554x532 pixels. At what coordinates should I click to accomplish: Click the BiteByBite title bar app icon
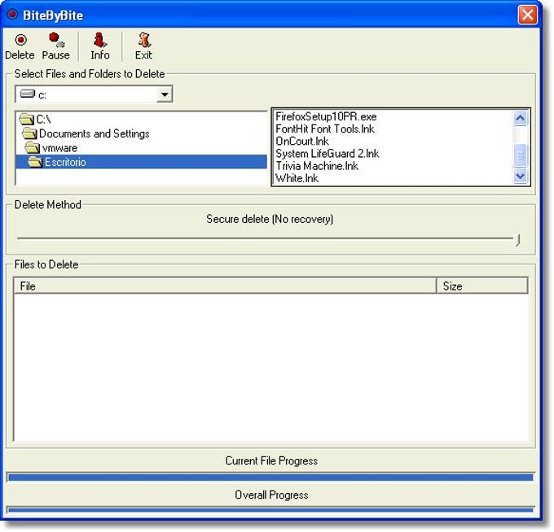12,15
